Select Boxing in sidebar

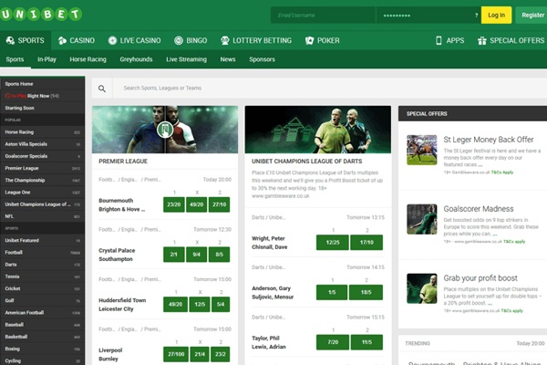point(42,349)
